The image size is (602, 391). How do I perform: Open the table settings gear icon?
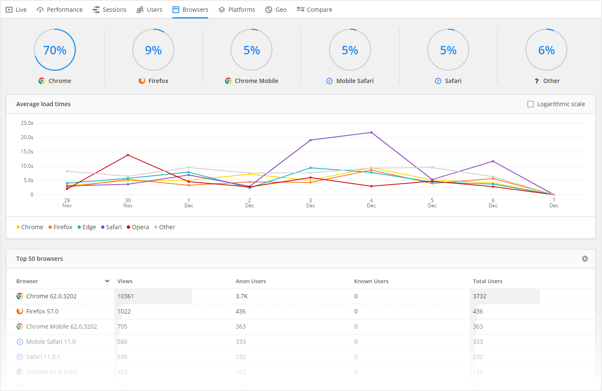click(x=585, y=259)
